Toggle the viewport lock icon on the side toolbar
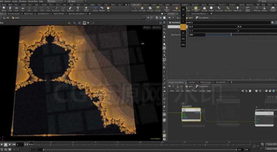This screenshot has width=277, height=152. [164, 37]
